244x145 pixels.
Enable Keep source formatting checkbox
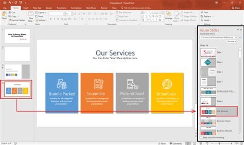click(x=200, y=138)
